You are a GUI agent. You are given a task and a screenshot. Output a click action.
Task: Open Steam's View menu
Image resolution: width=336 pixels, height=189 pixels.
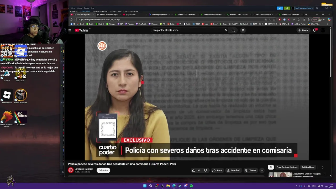tap(73, 8)
